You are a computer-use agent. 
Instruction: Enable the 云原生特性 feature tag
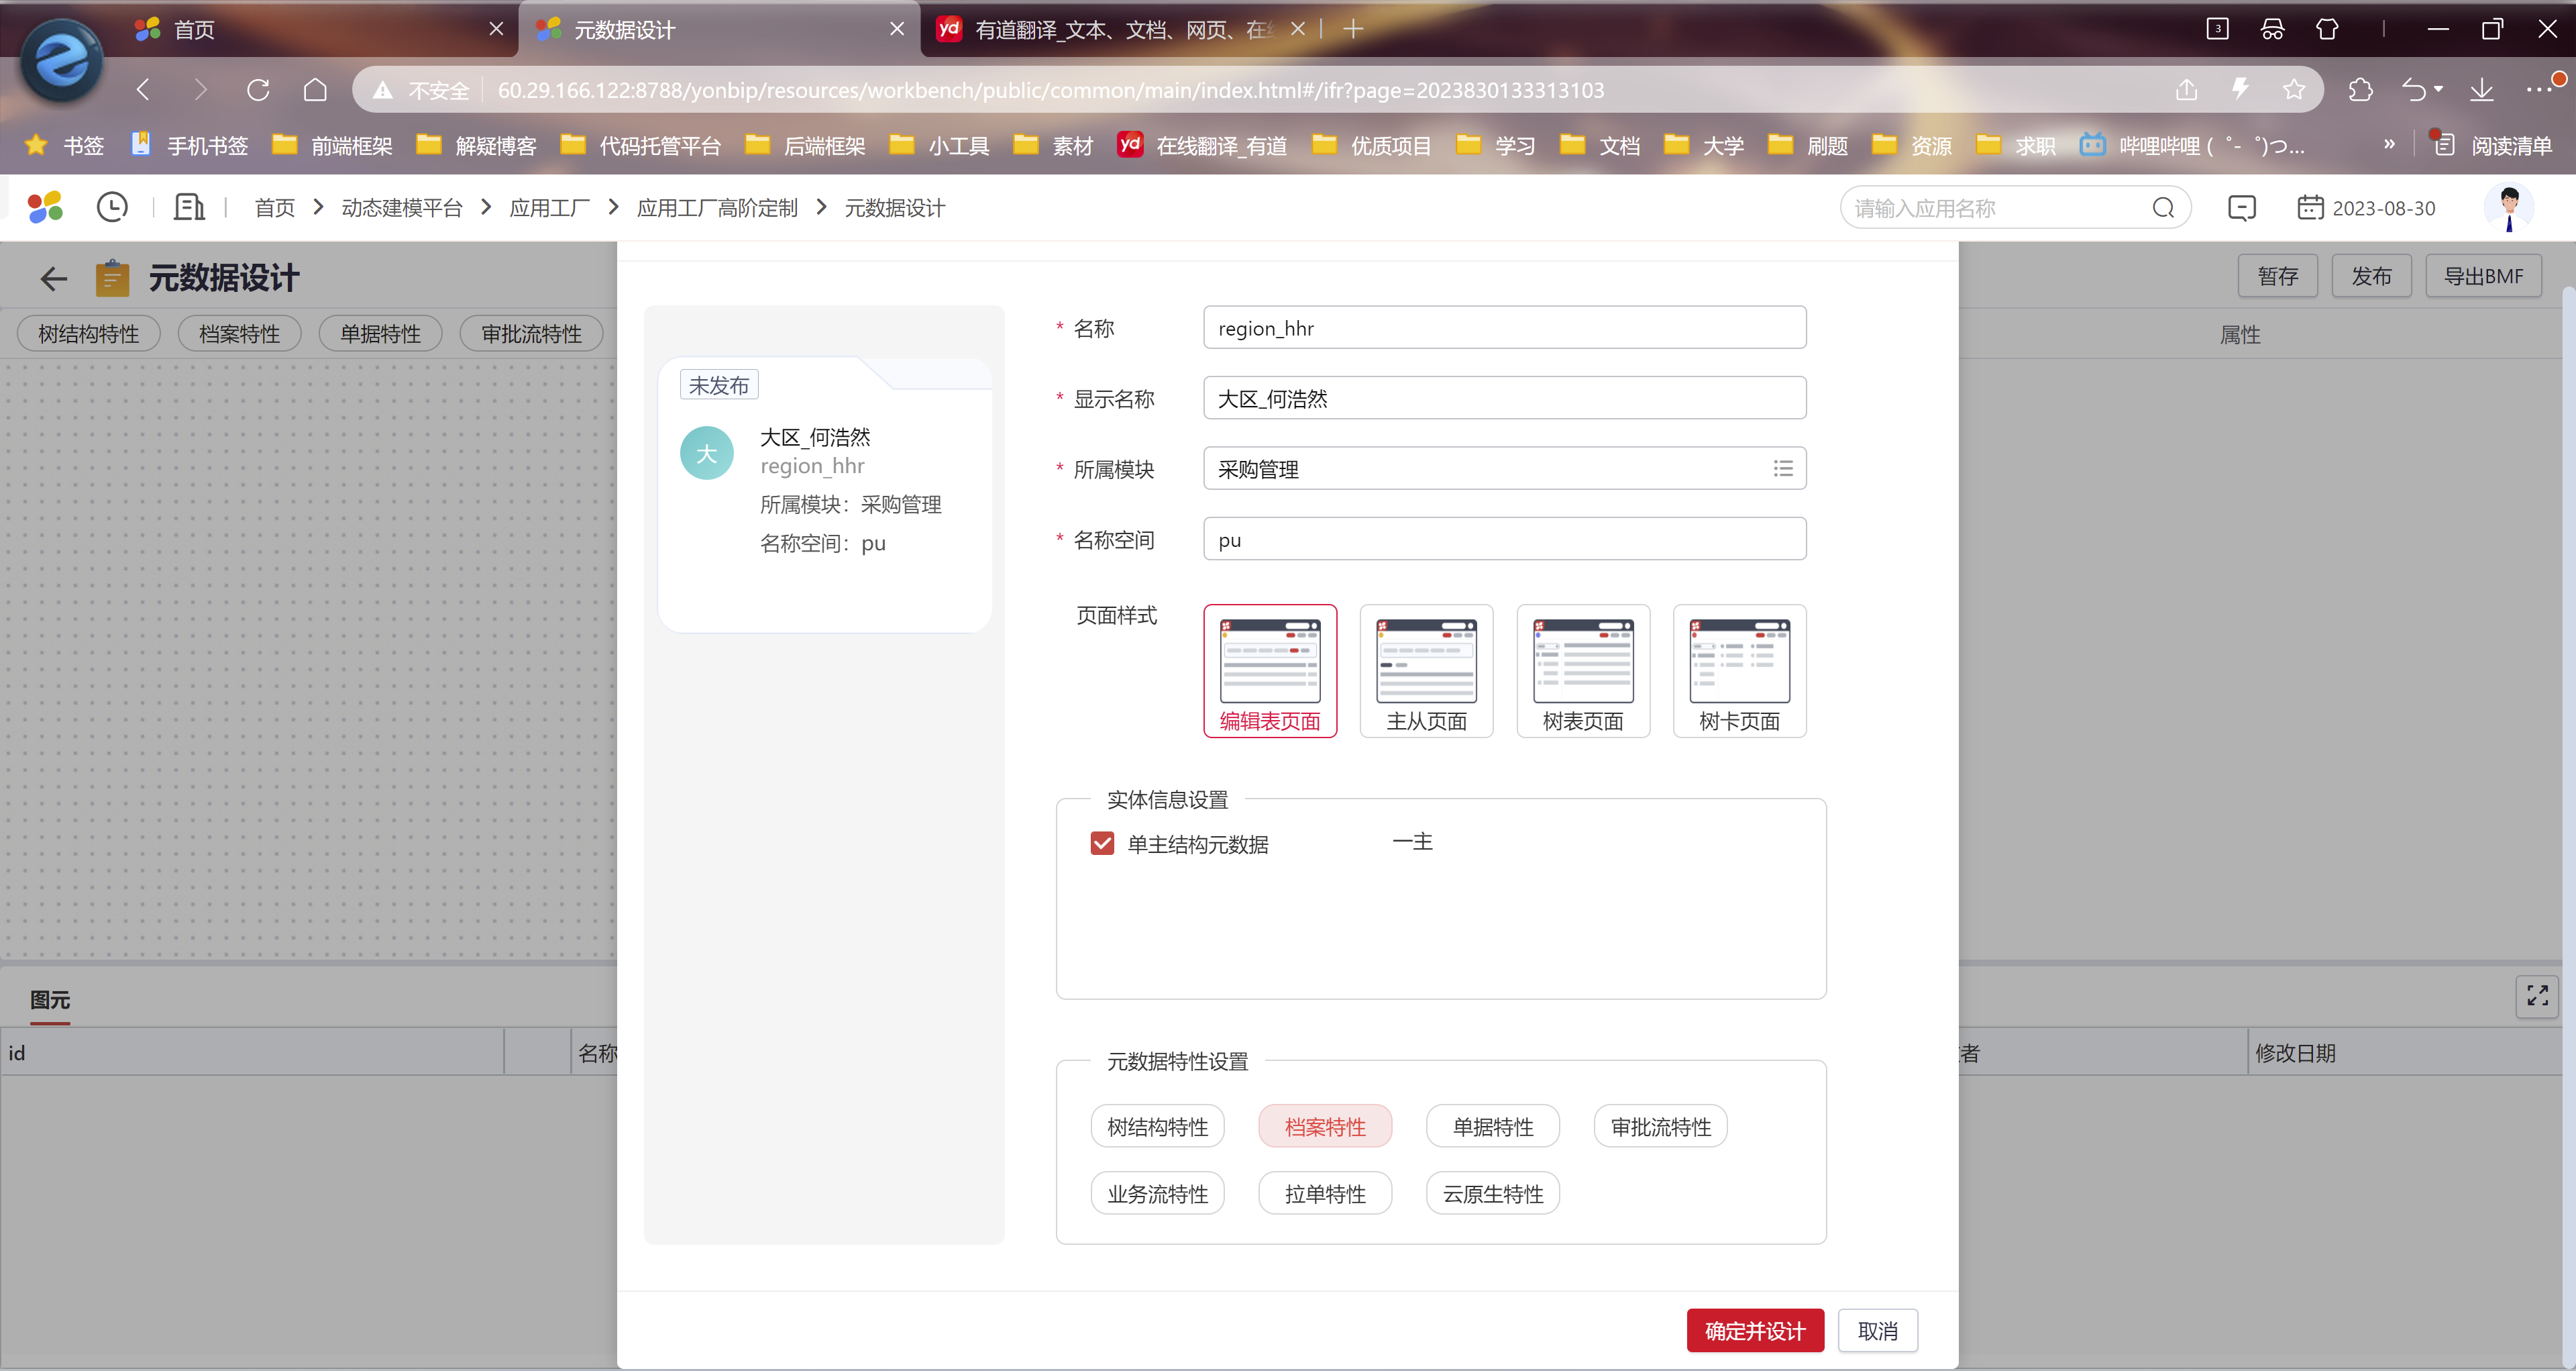1492,1194
